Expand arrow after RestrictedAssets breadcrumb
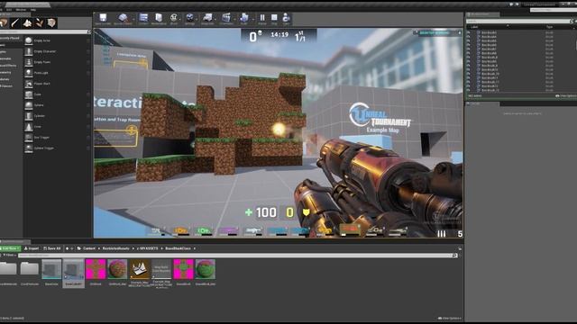This screenshot has width=577, height=324. [133, 248]
